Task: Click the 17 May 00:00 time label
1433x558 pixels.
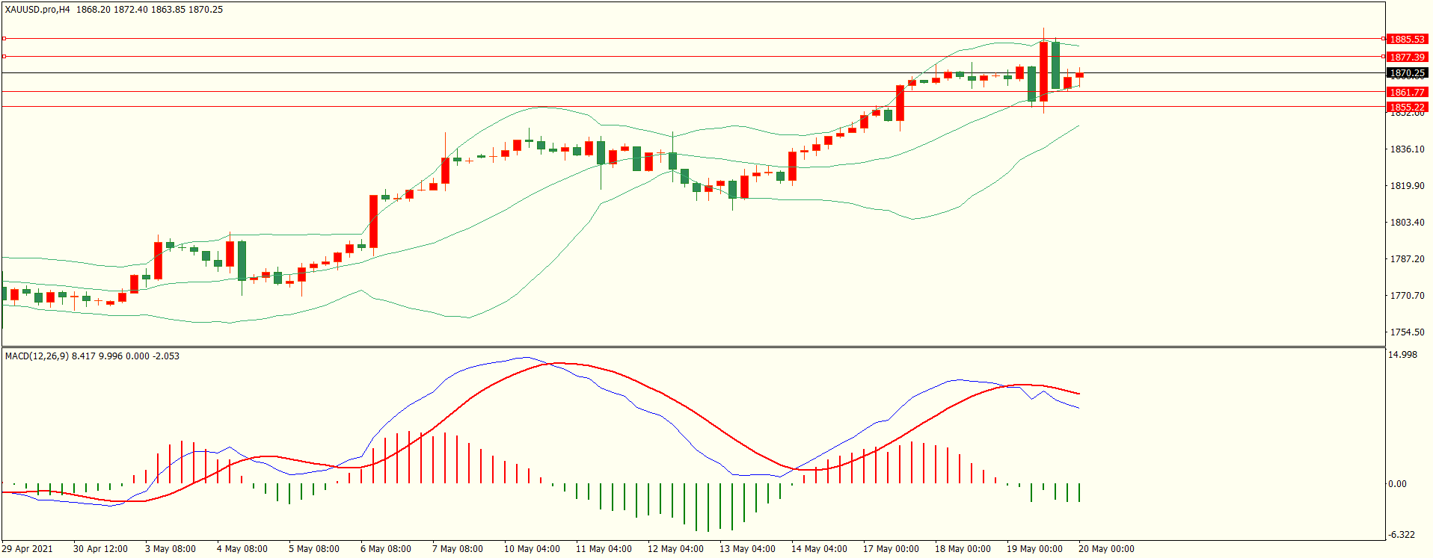Action: point(891,549)
